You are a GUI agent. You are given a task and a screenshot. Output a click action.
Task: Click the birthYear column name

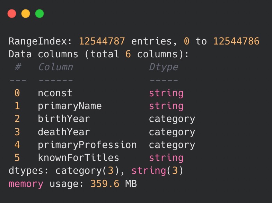pyautogui.click(x=64, y=119)
